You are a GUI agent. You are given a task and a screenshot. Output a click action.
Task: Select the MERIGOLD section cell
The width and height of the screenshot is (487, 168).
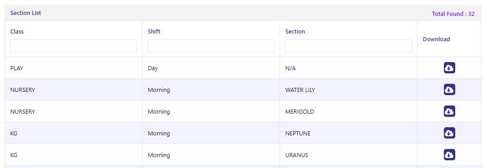(x=300, y=111)
